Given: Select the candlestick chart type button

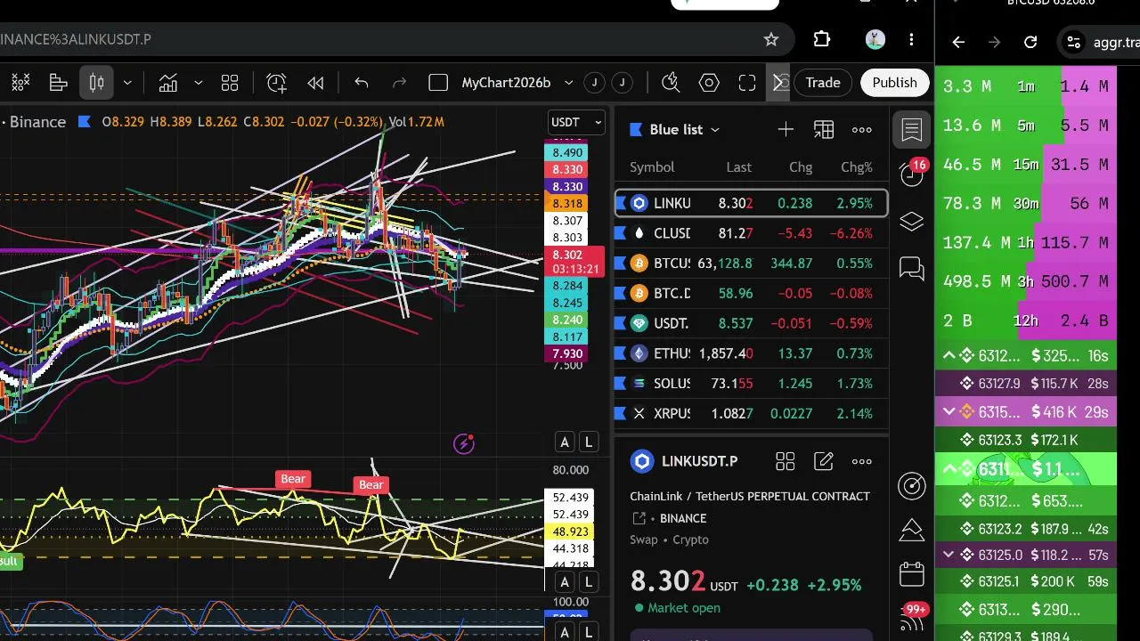Looking at the screenshot, I should (x=96, y=83).
